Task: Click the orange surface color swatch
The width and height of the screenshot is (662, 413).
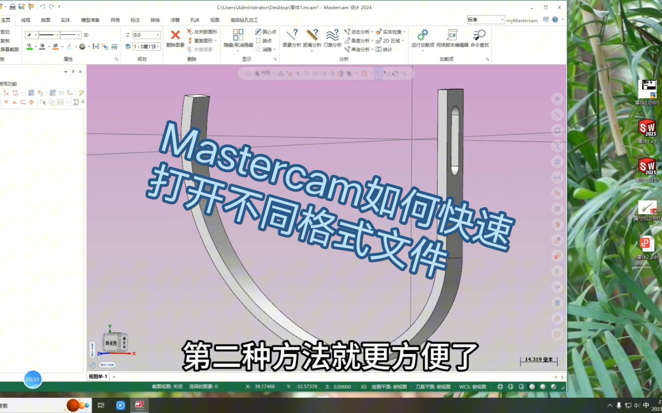Action: (x=56, y=46)
